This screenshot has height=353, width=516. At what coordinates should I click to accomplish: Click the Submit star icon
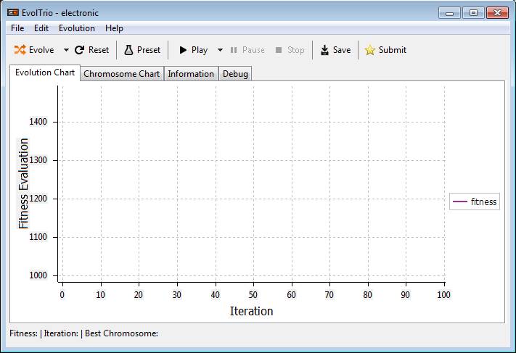tap(370, 50)
